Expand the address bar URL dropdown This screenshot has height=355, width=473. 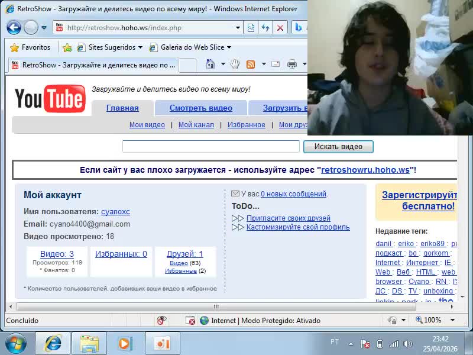(x=238, y=28)
